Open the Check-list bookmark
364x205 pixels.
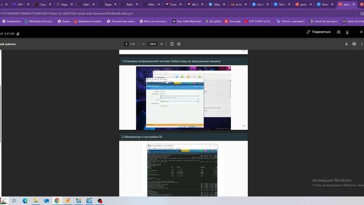pos(324,22)
